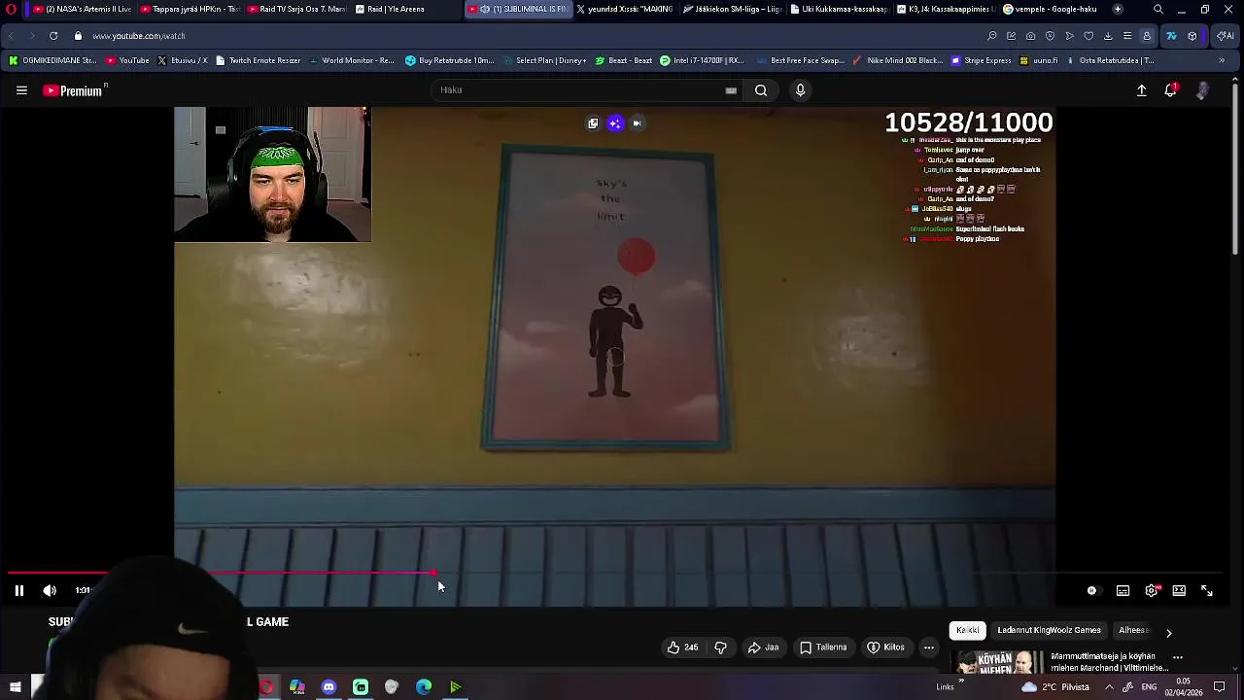
Task: Open the World Monitor bookmark
Action: point(351,60)
